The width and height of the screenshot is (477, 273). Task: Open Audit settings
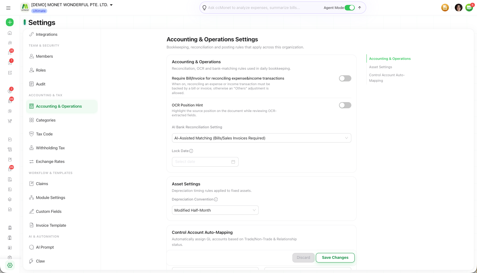click(62, 84)
